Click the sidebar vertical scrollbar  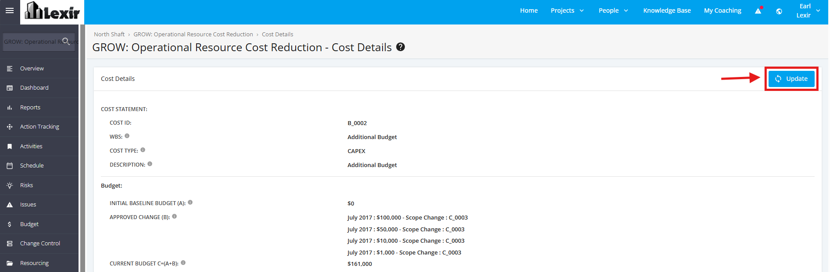82,148
